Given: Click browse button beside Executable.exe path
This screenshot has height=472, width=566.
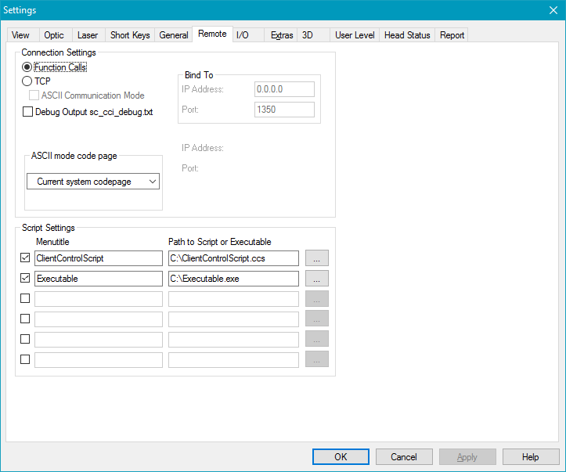Looking at the screenshot, I should click(x=316, y=278).
